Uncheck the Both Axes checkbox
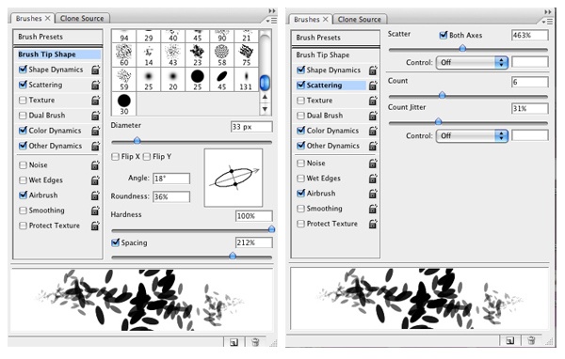Viewport: 565px width, 359px height. coord(444,35)
